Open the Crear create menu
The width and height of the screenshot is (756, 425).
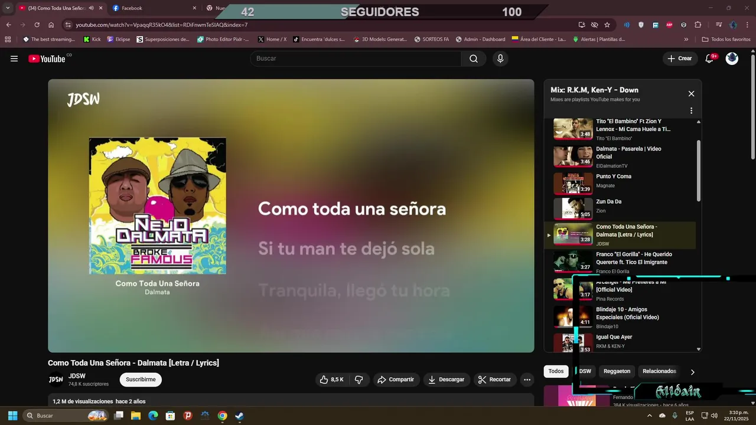[679, 58]
